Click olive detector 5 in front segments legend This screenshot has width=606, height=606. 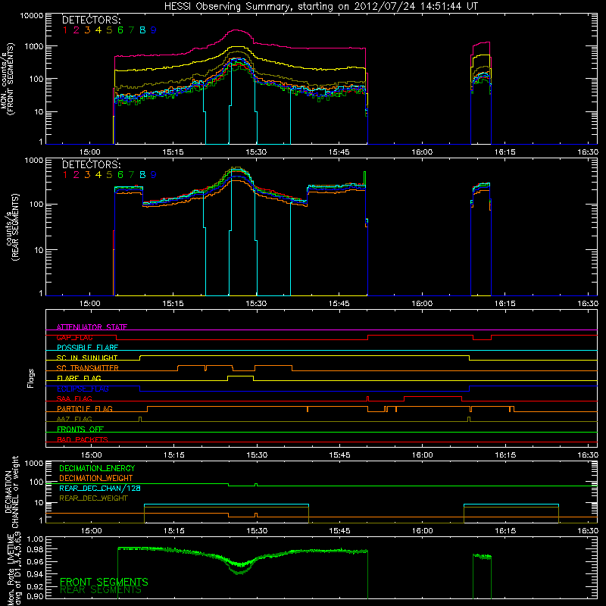[109, 30]
